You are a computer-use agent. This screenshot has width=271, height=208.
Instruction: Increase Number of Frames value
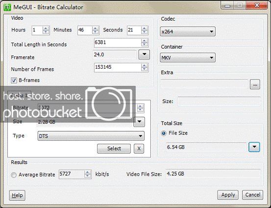tap(144, 66)
